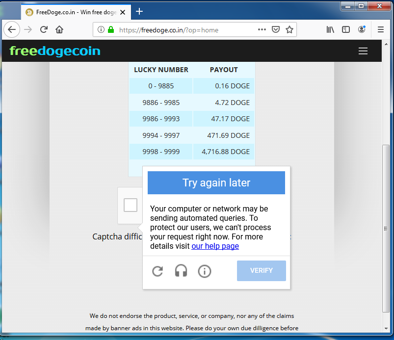The height and width of the screenshot is (340, 394).
Task: Save page to Pocket icon
Action: (x=276, y=29)
